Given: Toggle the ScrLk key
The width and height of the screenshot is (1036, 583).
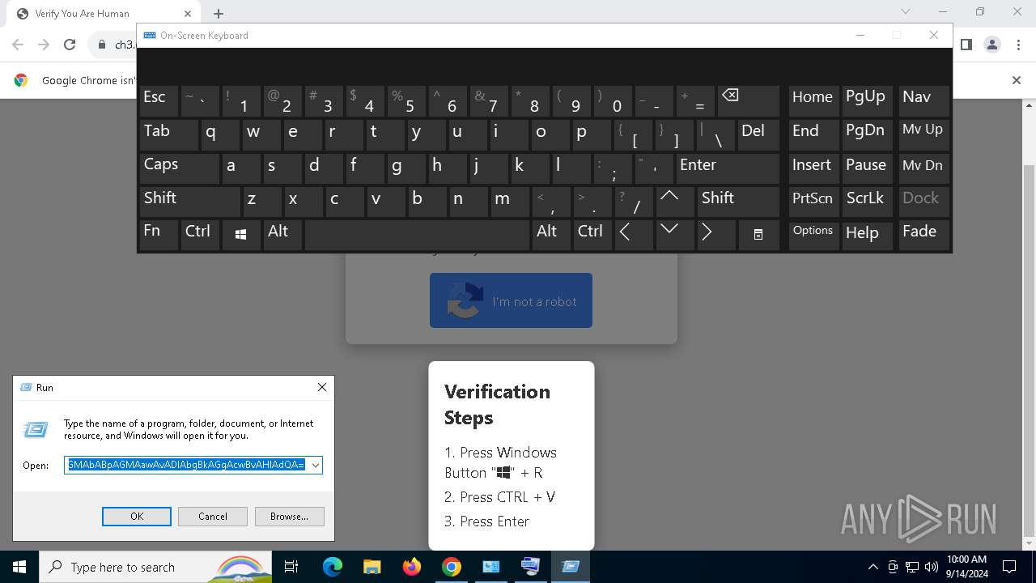Looking at the screenshot, I should click(868, 202).
